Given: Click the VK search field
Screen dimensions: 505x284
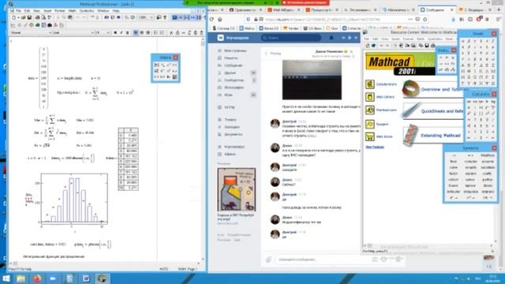Looking at the screenshot, I should tap(291, 38).
